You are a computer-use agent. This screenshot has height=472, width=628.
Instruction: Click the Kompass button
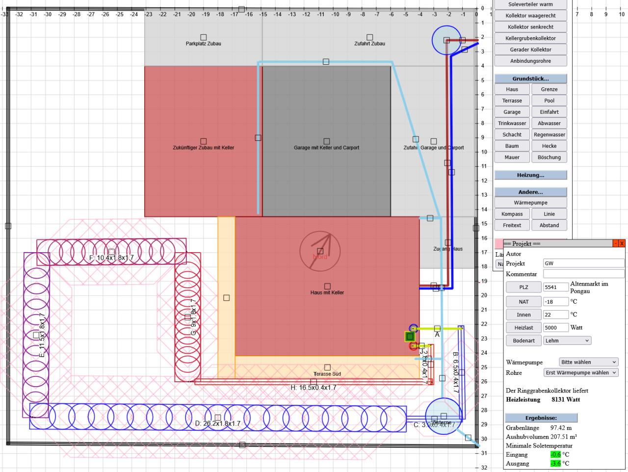tap(512, 214)
